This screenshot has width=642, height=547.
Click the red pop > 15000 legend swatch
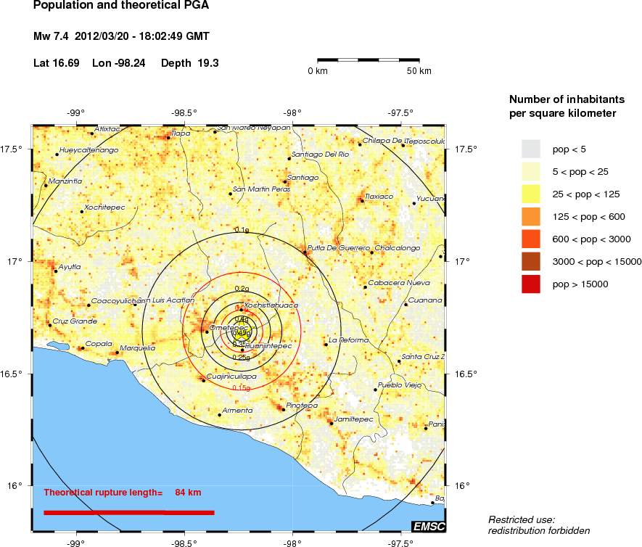coord(530,284)
